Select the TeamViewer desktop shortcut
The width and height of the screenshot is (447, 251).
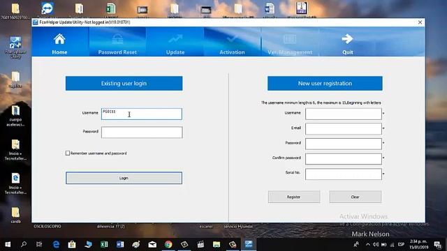(47, 8)
